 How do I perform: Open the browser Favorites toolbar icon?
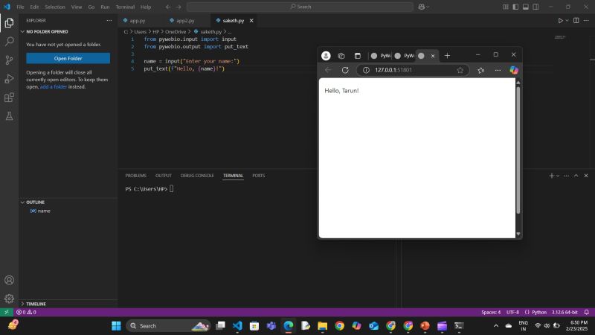click(x=480, y=70)
